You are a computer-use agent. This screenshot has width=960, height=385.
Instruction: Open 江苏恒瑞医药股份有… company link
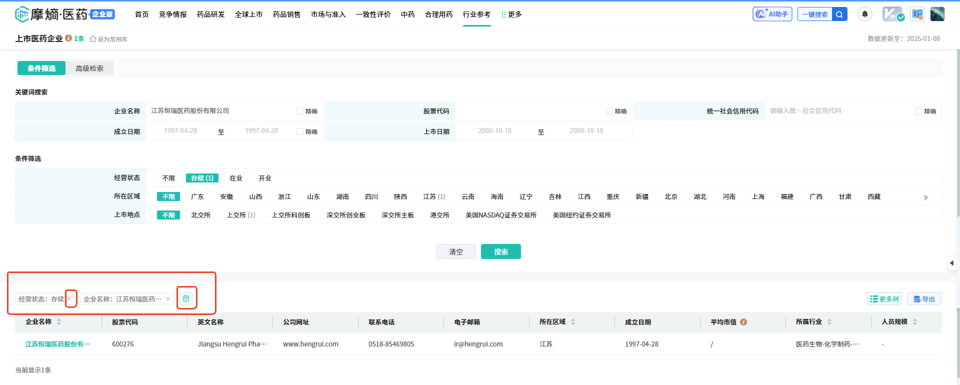click(x=58, y=344)
